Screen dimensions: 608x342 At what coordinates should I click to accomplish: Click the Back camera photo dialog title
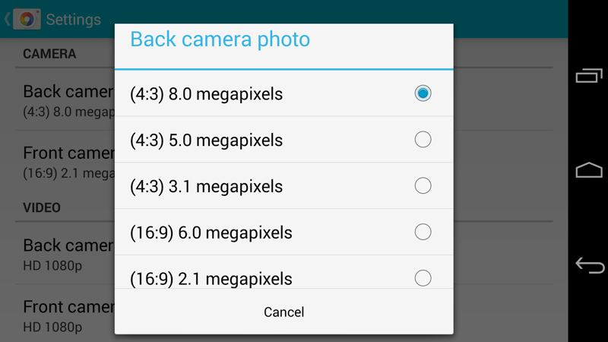[x=220, y=40]
